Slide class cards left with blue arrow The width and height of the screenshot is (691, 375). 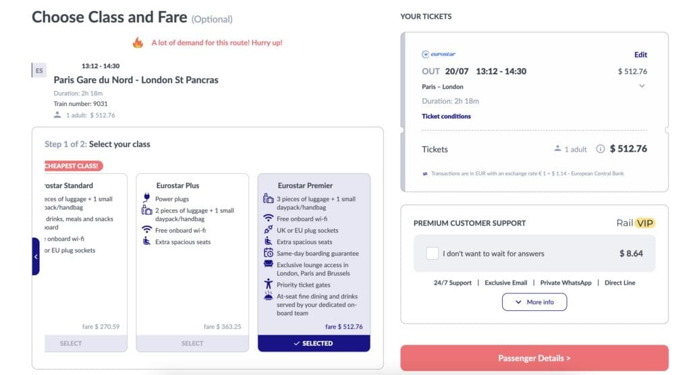[x=36, y=256]
